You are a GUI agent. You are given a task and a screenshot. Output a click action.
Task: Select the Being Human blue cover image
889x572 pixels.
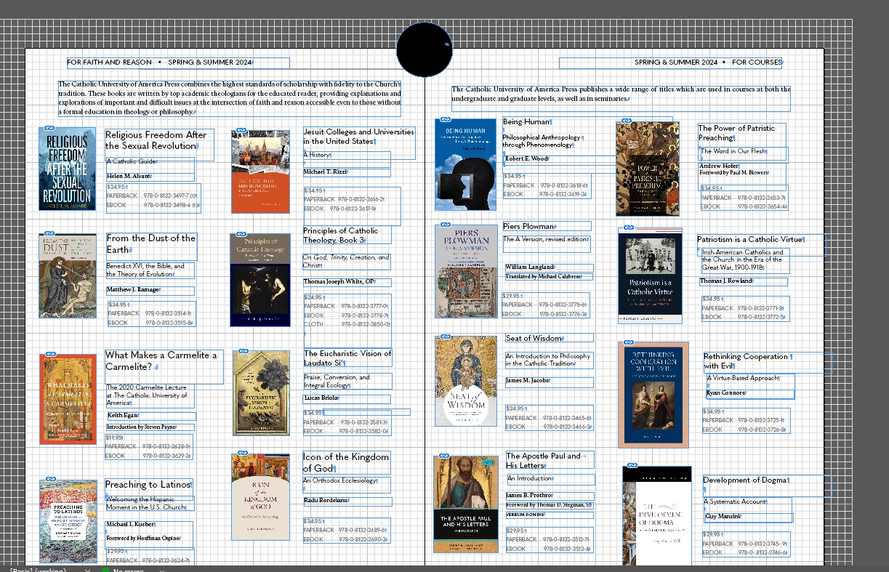465,164
